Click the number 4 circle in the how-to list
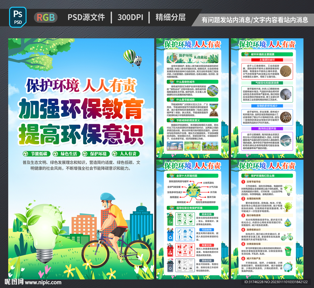The height and width of the screenshot is (288, 314). tap(243, 230)
